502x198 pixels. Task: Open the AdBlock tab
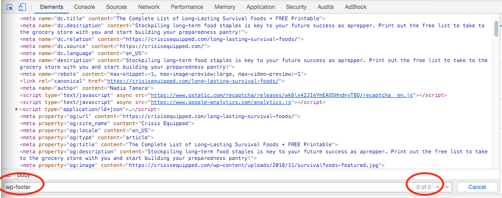point(356,7)
